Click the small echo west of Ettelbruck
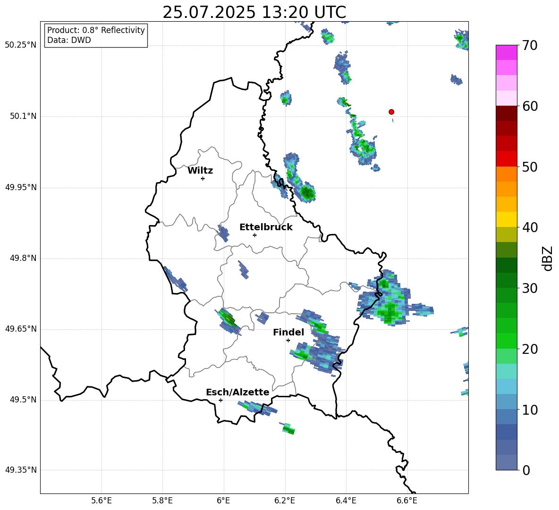The image size is (559, 510). coord(223,233)
